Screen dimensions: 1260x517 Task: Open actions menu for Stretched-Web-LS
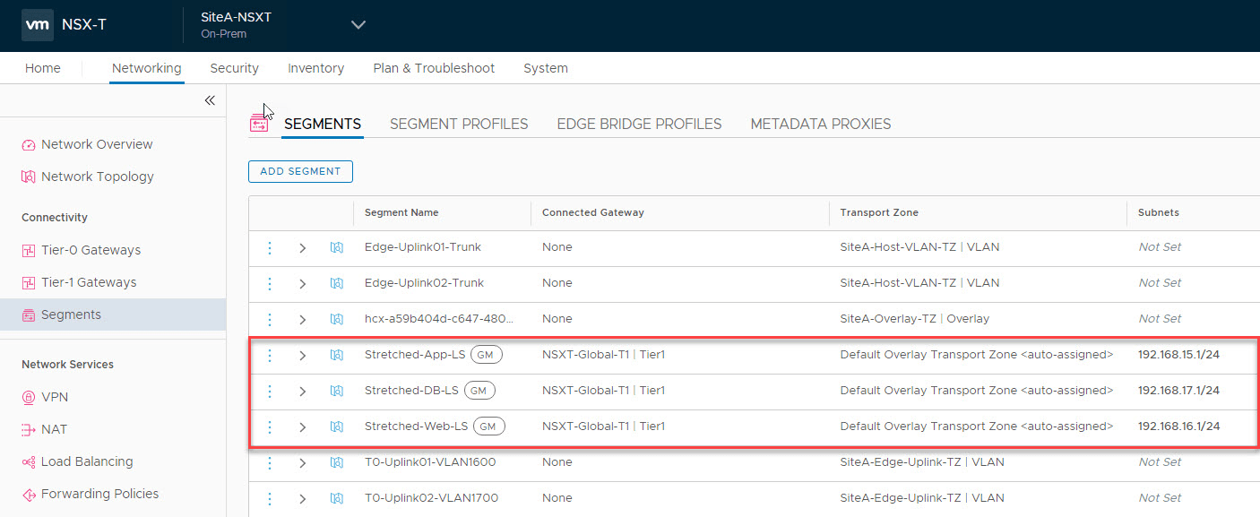click(x=270, y=427)
